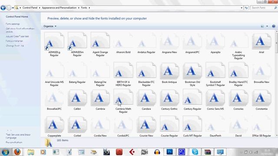The width and height of the screenshot is (278, 156).
Task: Select the Century Gothic font family
Action: 169,98
